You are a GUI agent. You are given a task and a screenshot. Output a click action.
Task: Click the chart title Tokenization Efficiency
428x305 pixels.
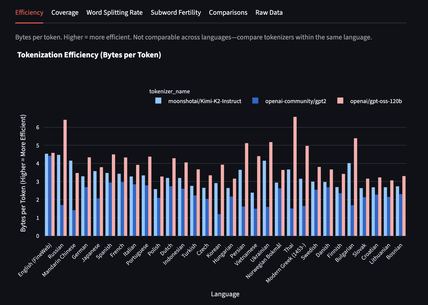(89, 55)
